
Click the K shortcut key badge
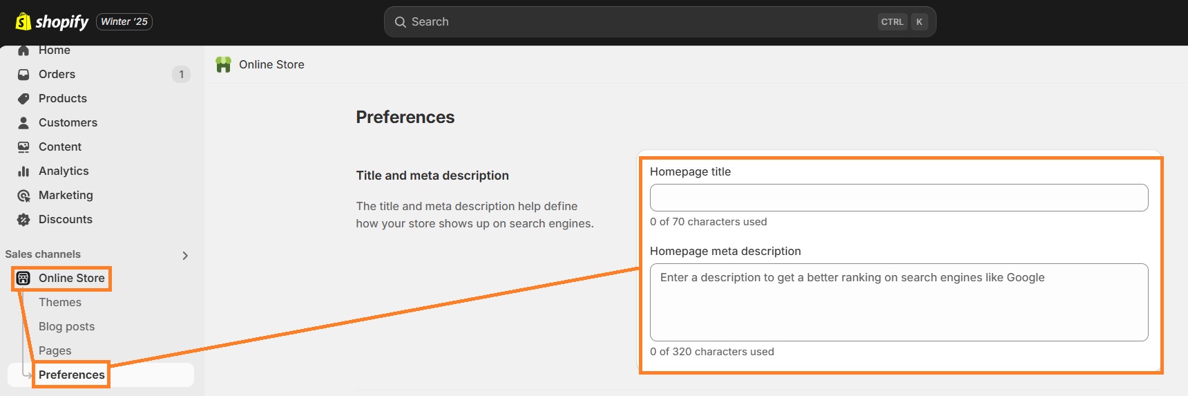[x=919, y=22]
